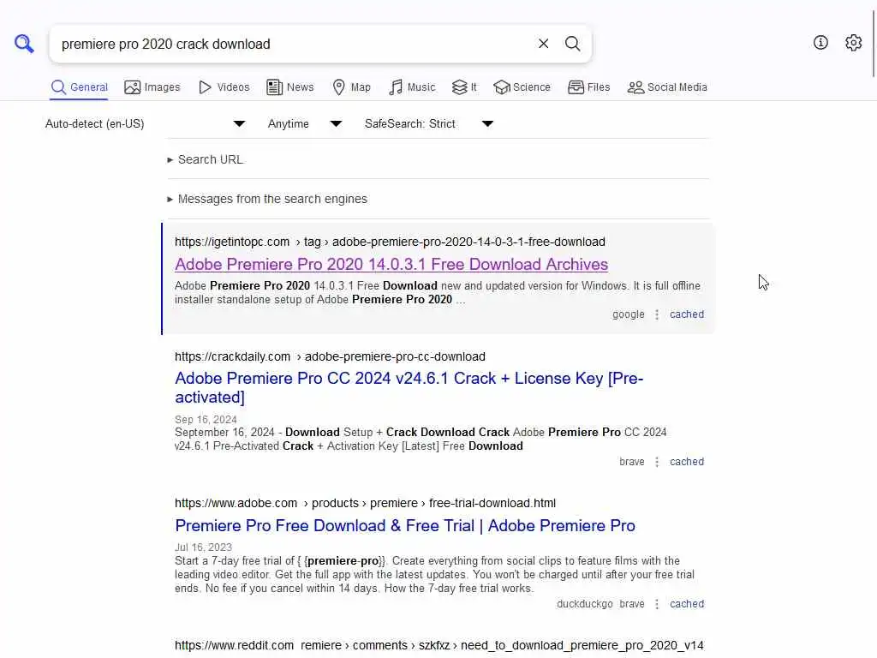The image size is (877, 658).
Task: Submit search with magnifier button
Action: (x=572, y=44)
